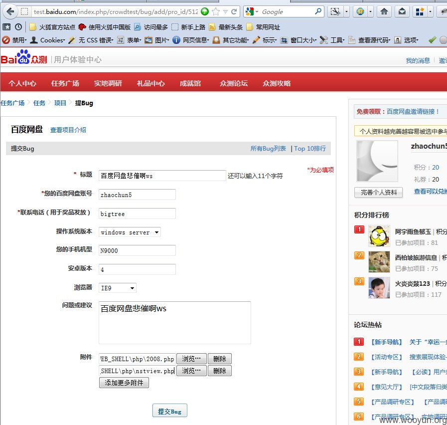The image size is (447, 425).
Task: Open the Cookies developer toolbar menu
Action: coord(48,40)
